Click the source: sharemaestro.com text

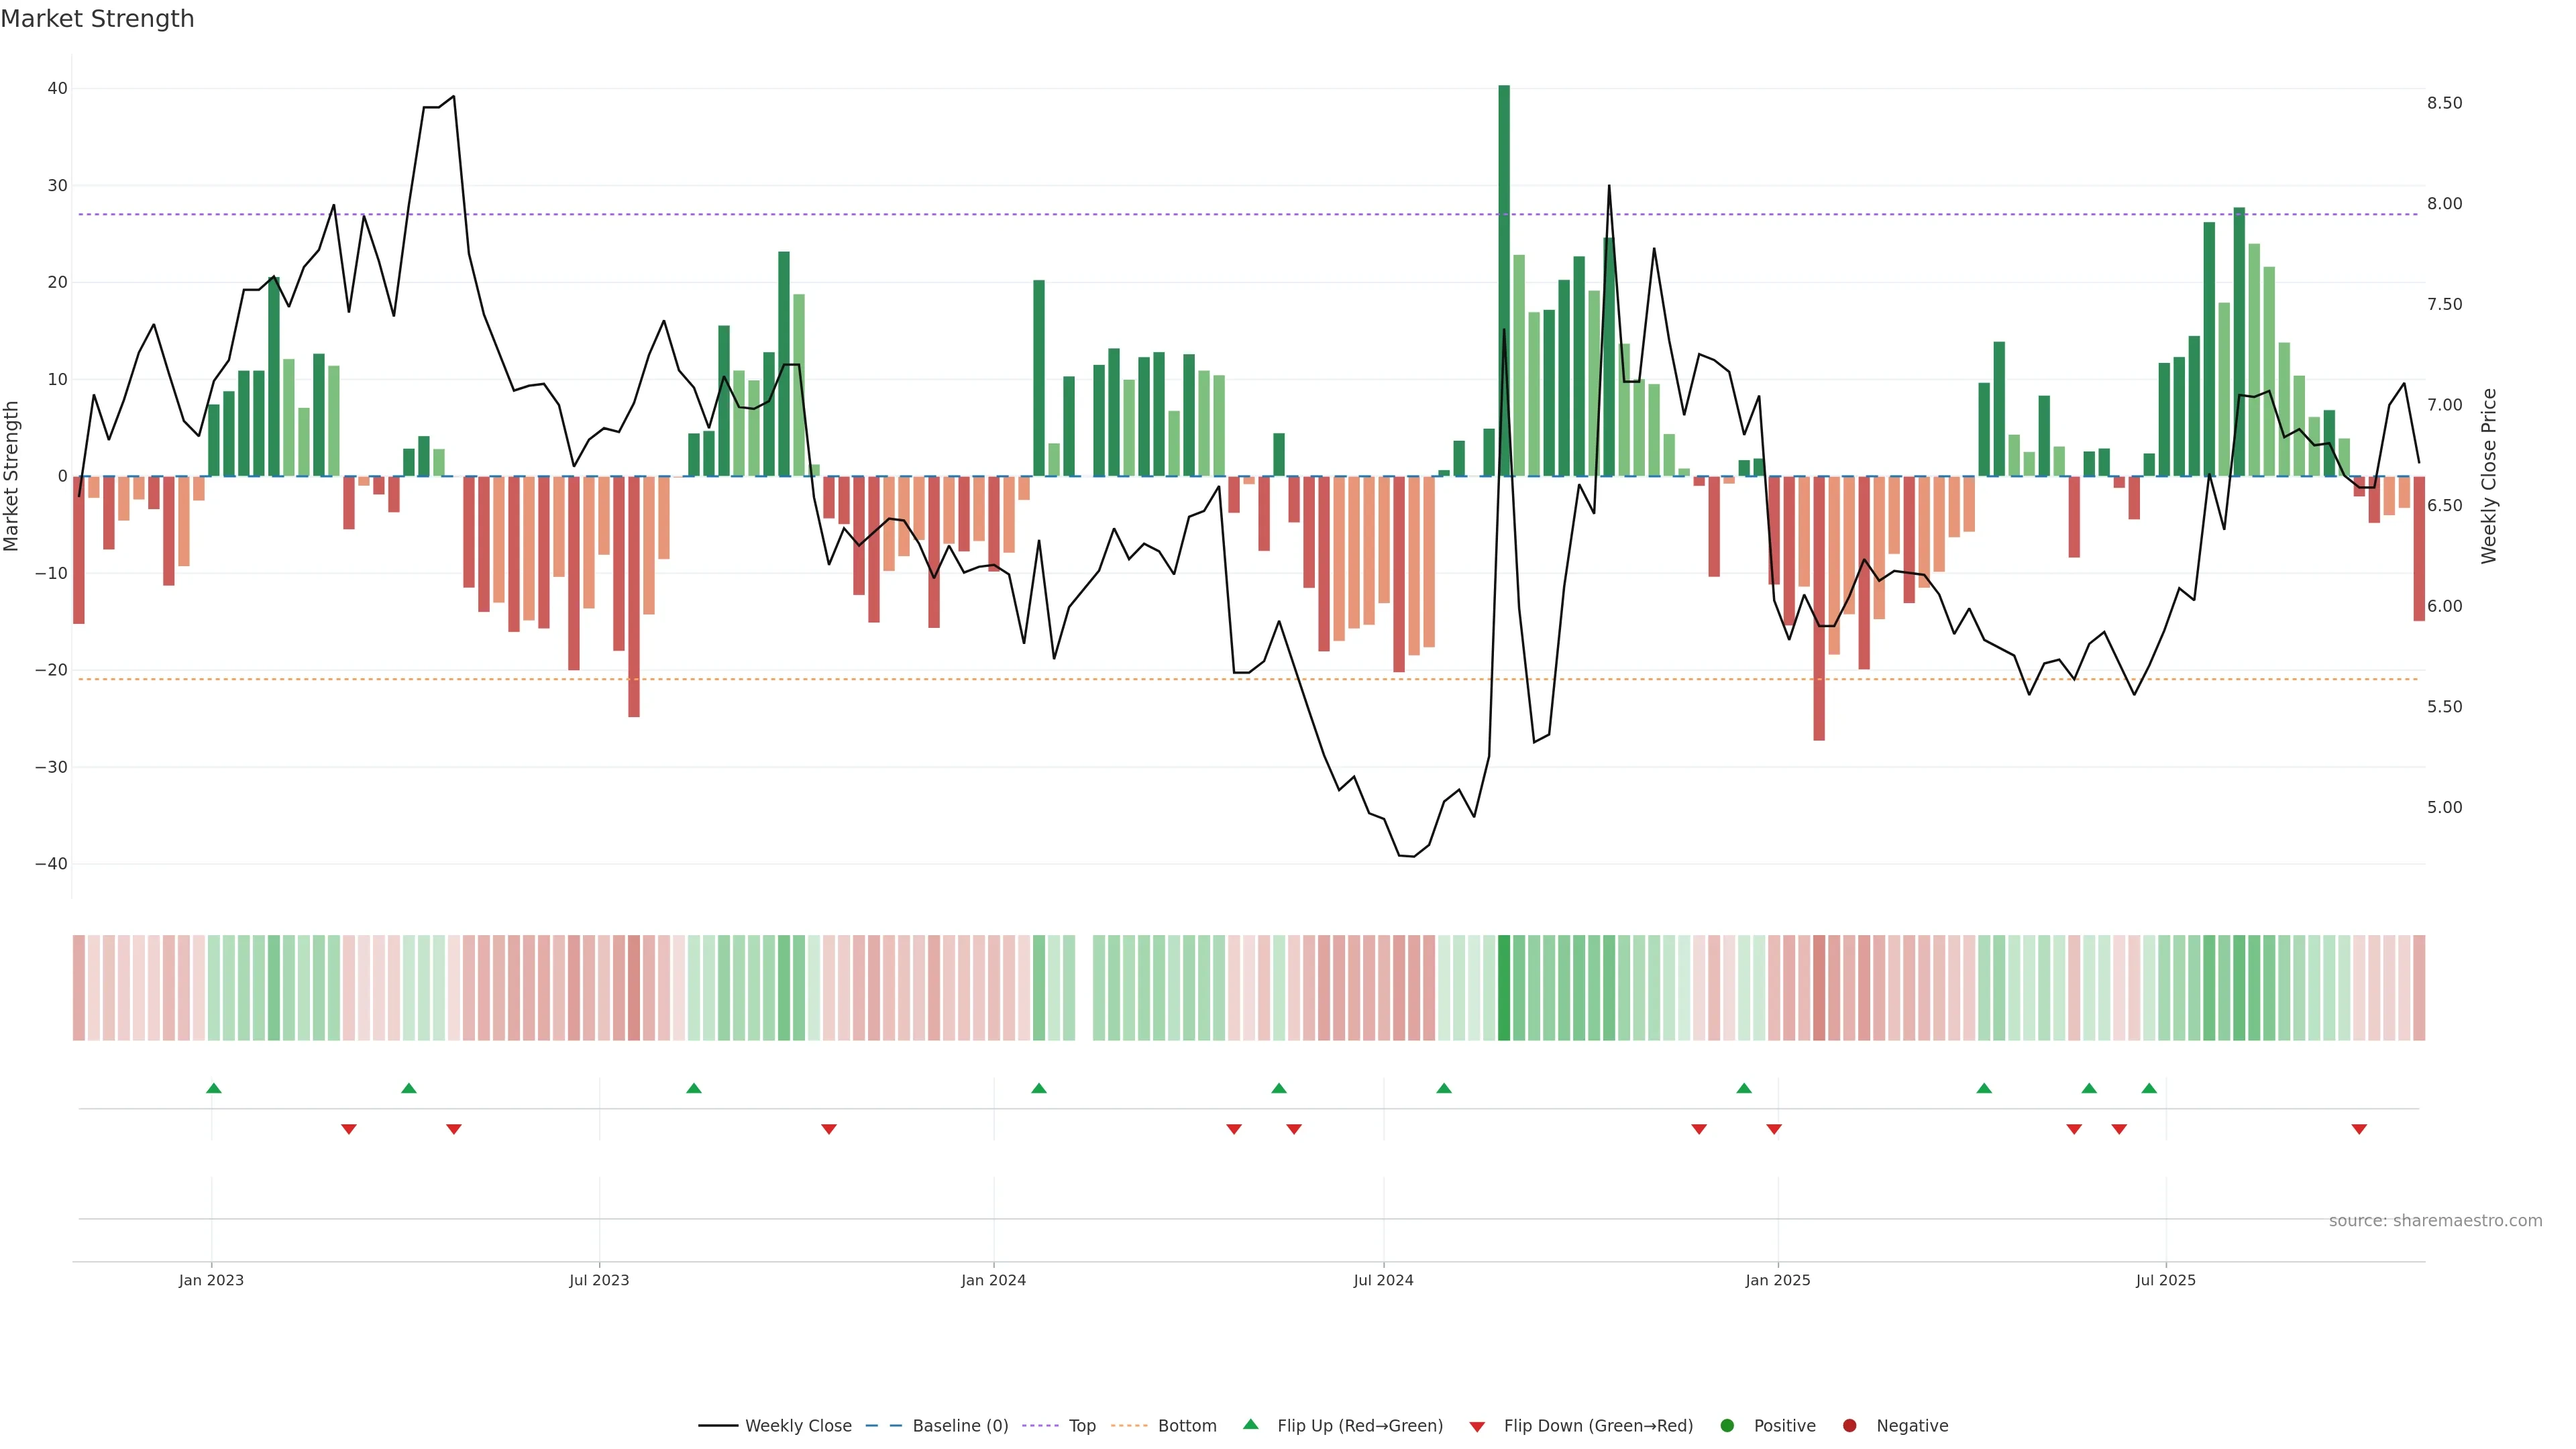coord(2435,1220)
